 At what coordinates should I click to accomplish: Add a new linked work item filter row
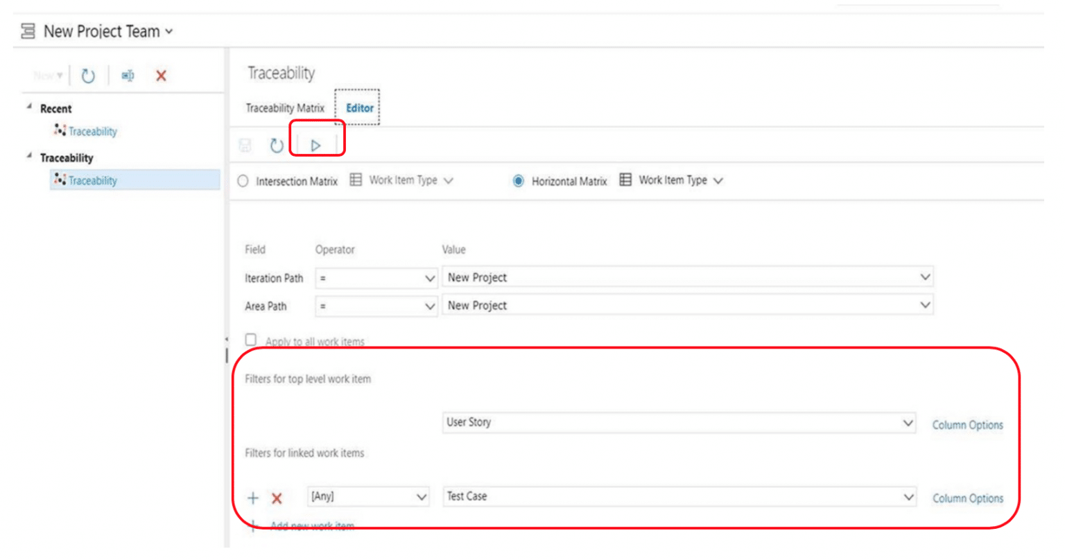tap(252, 497)
